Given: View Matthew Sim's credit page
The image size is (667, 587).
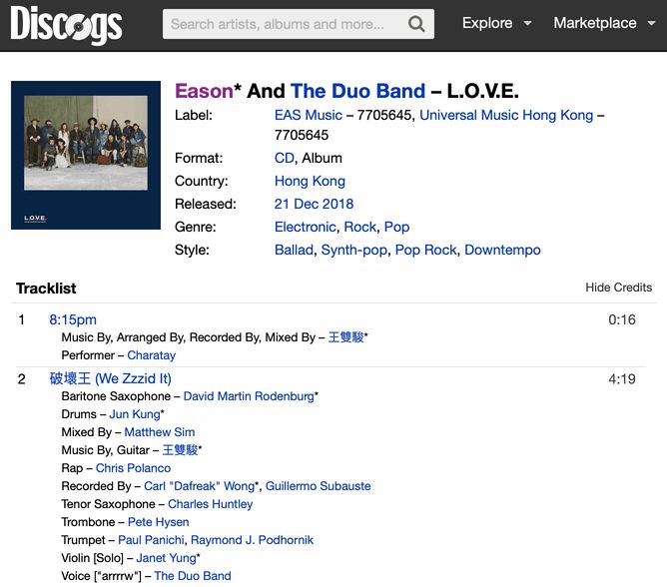Looking at the screenshot, I should point(160,432).
